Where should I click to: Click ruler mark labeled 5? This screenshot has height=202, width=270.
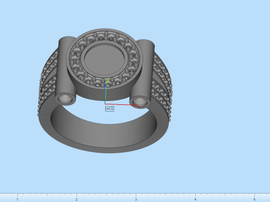[x=254, y=199]
